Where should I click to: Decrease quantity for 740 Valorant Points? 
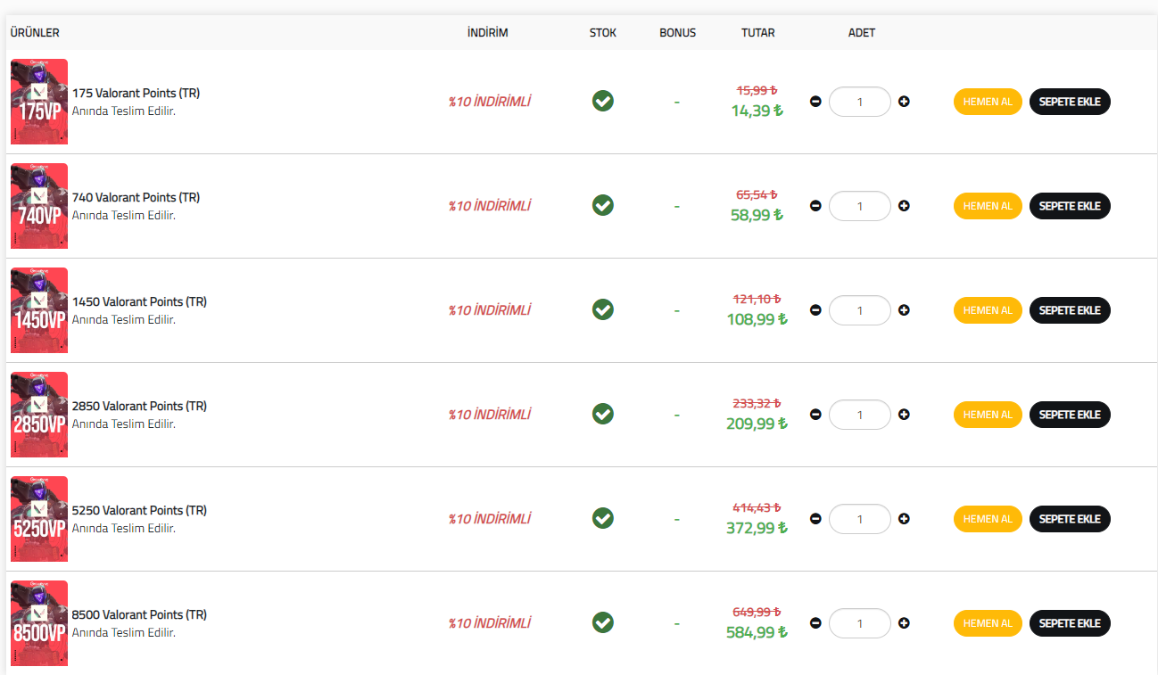click(815, 206)
